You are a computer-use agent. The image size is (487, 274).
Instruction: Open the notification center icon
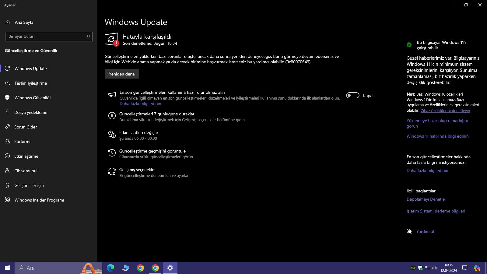tap(465, 268)
